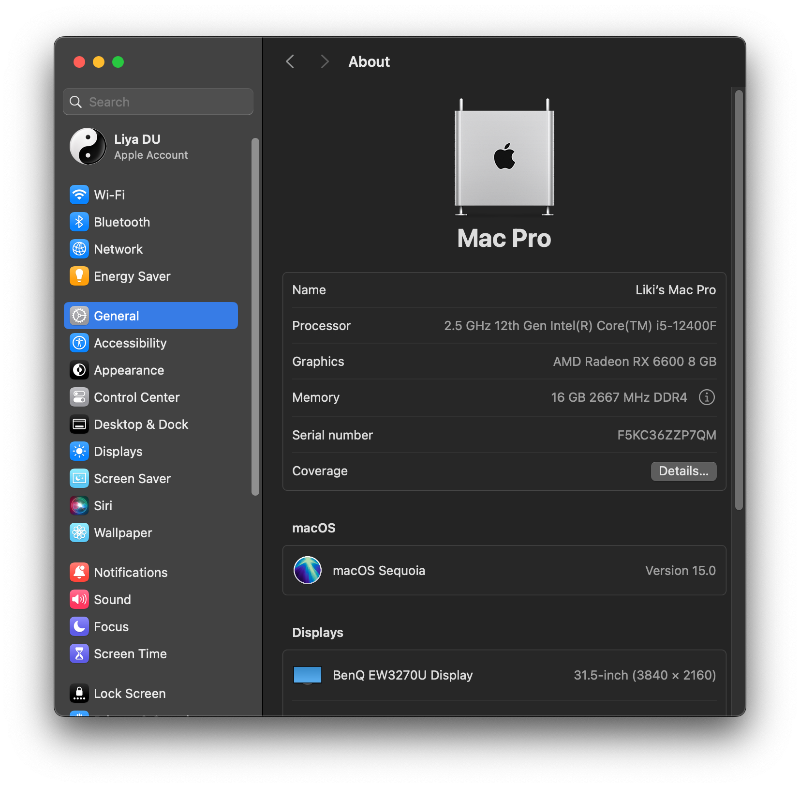Click the search magnifying glass icon
Image resolution: width=800 pixels, height=788 pixels.
pyautogui.click(x=76, y=102)
